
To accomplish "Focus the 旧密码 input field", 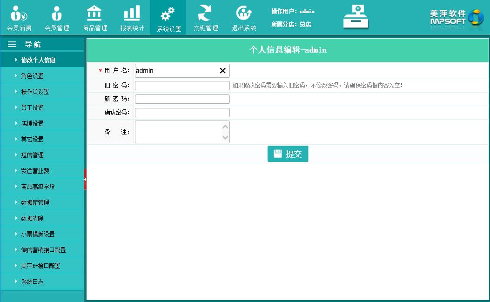I will pos(182,86).
